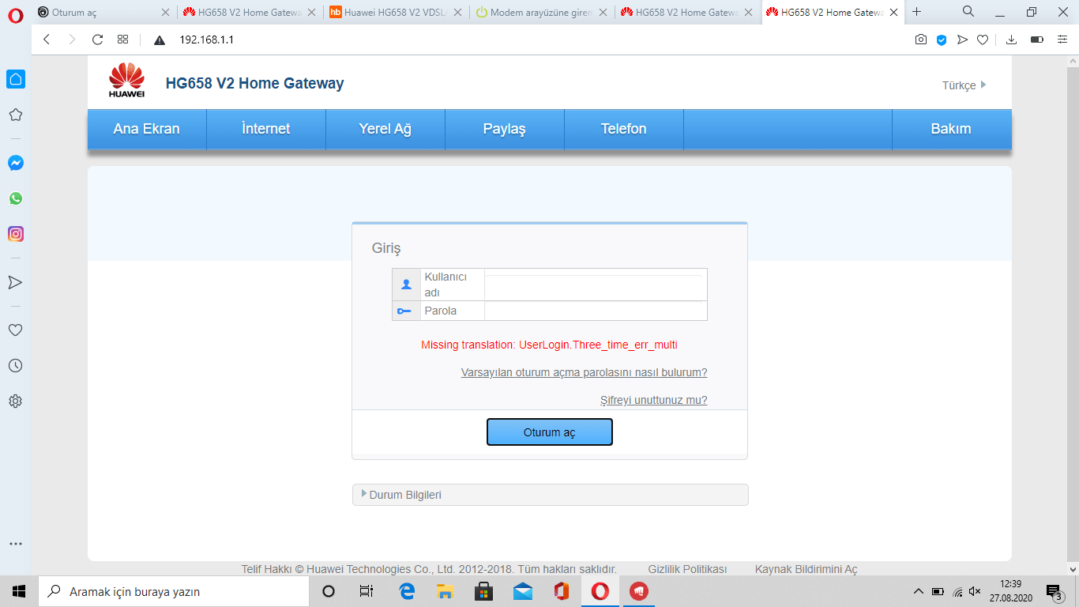Expand the Durum Bilgileri section

coord(550,495)
